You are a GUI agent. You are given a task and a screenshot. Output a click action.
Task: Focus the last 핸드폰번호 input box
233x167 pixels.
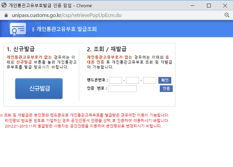[150, 80]
